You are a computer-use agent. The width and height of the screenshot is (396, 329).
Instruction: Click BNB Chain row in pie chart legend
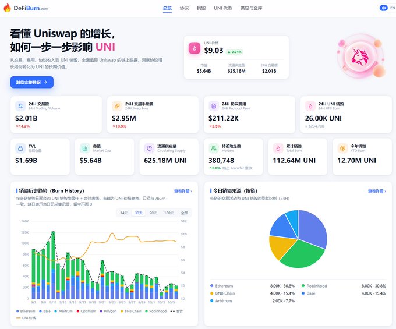[x=252, y=293]
